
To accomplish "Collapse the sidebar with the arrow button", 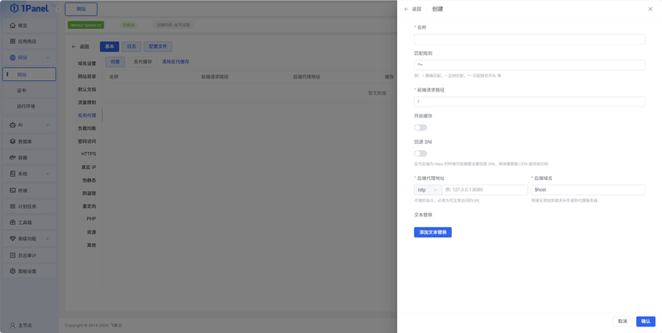I will tap(58, 9).
